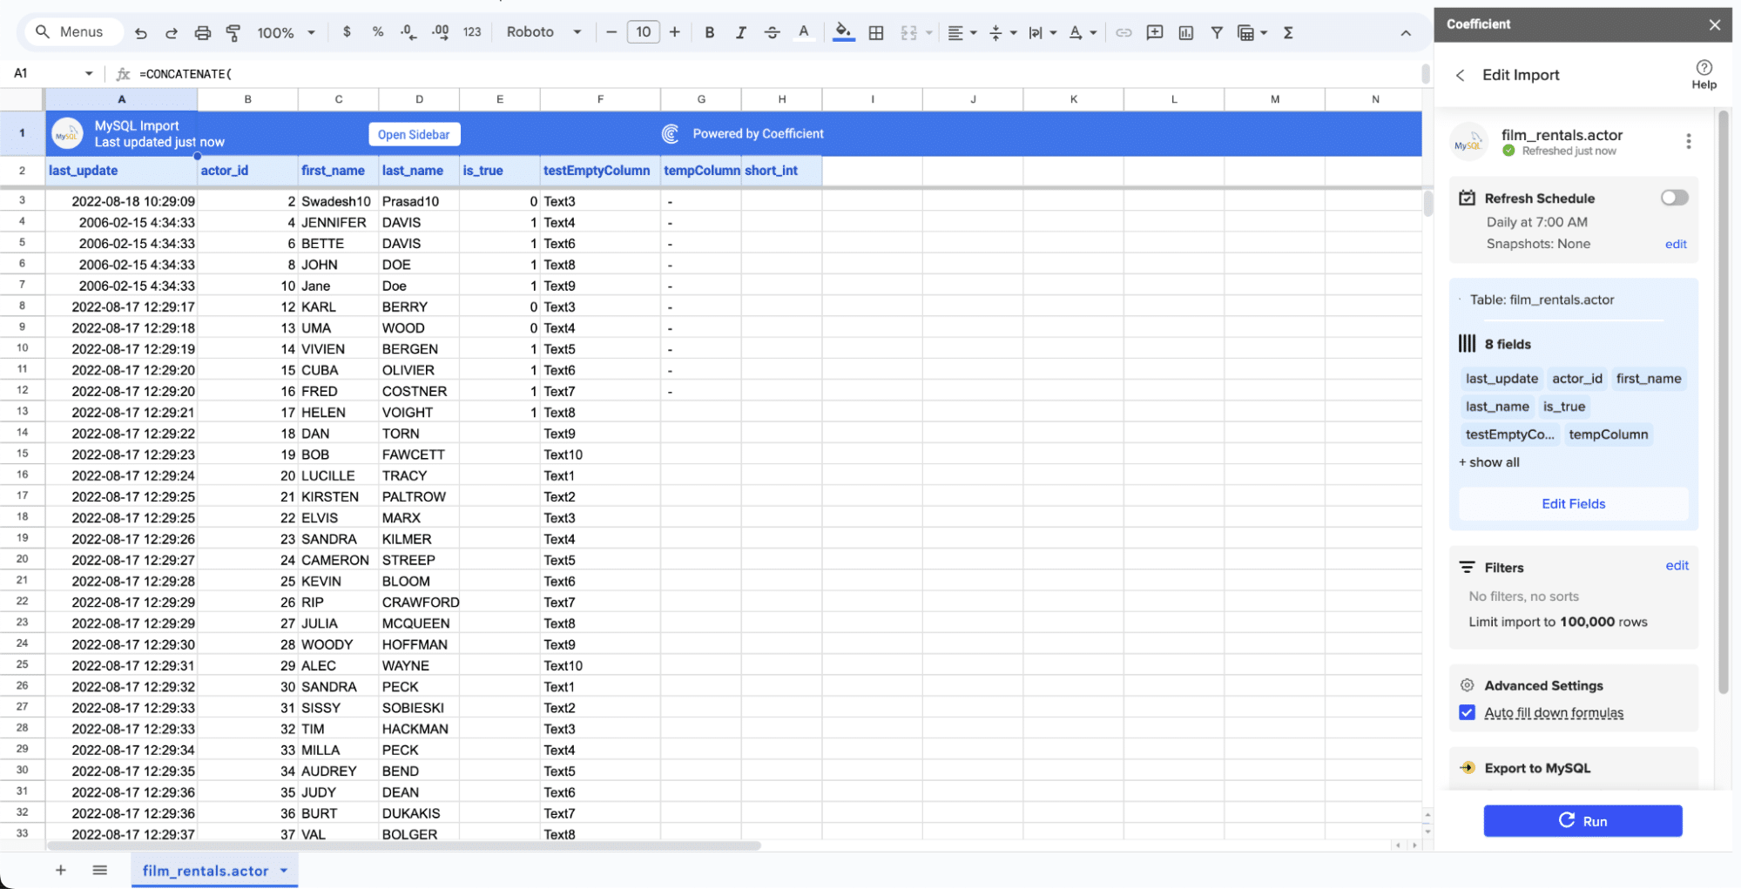Click the print icon
Image resolution: width=1741 pixels, height=889 pixels.
pos(202,33)
